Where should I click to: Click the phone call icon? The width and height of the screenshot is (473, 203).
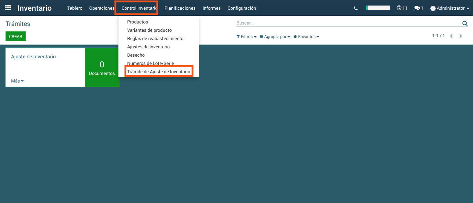[x=356, y=8]
